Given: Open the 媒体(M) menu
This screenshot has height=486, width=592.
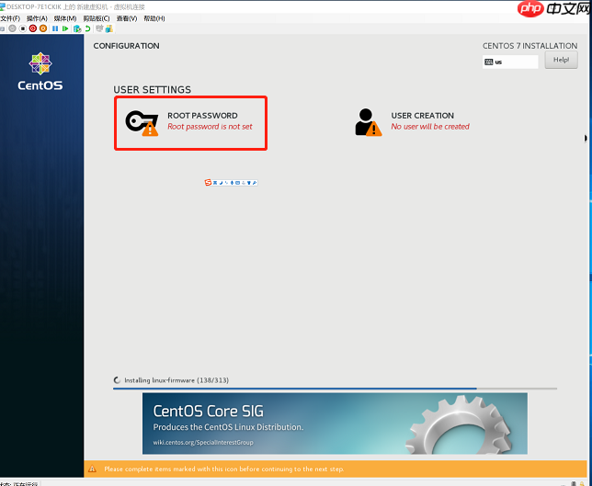Looking at the screenshot, I should [65, 18].
